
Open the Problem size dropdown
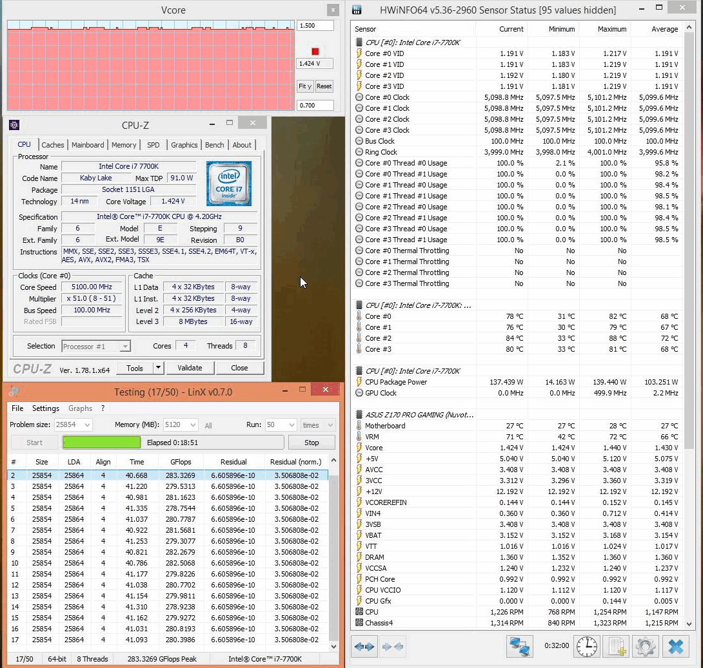point(87,425)
